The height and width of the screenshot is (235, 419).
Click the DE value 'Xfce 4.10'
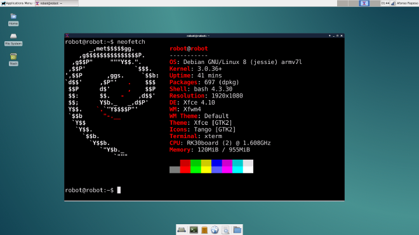coord(199,103)
